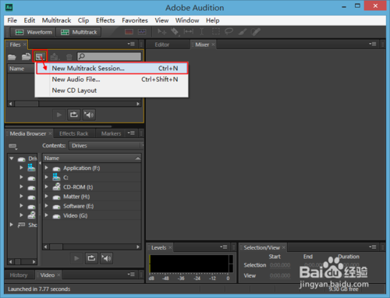The height and width of the screenshot is (298, 390).
Task: Open the Contents Drives dropdown
Action: pyautogui.click(x=106, y=146)
